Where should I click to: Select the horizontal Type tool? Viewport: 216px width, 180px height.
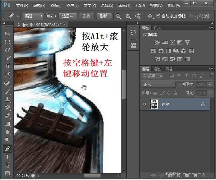pos(7,157)
